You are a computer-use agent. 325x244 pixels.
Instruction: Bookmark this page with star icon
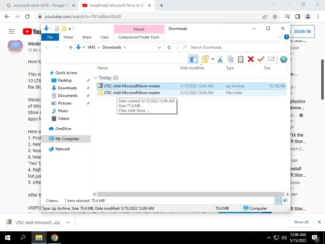pos(275,17)
